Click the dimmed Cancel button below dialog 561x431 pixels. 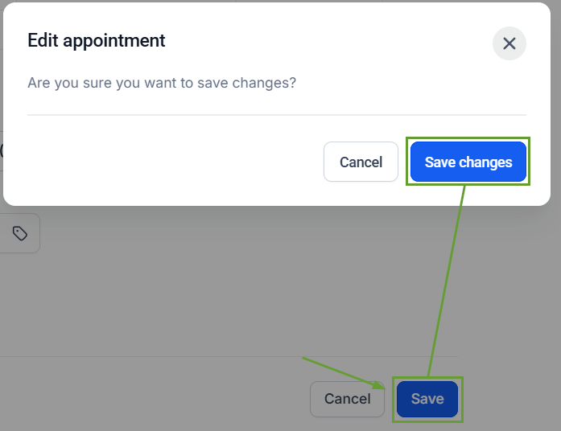pos(347,399)
